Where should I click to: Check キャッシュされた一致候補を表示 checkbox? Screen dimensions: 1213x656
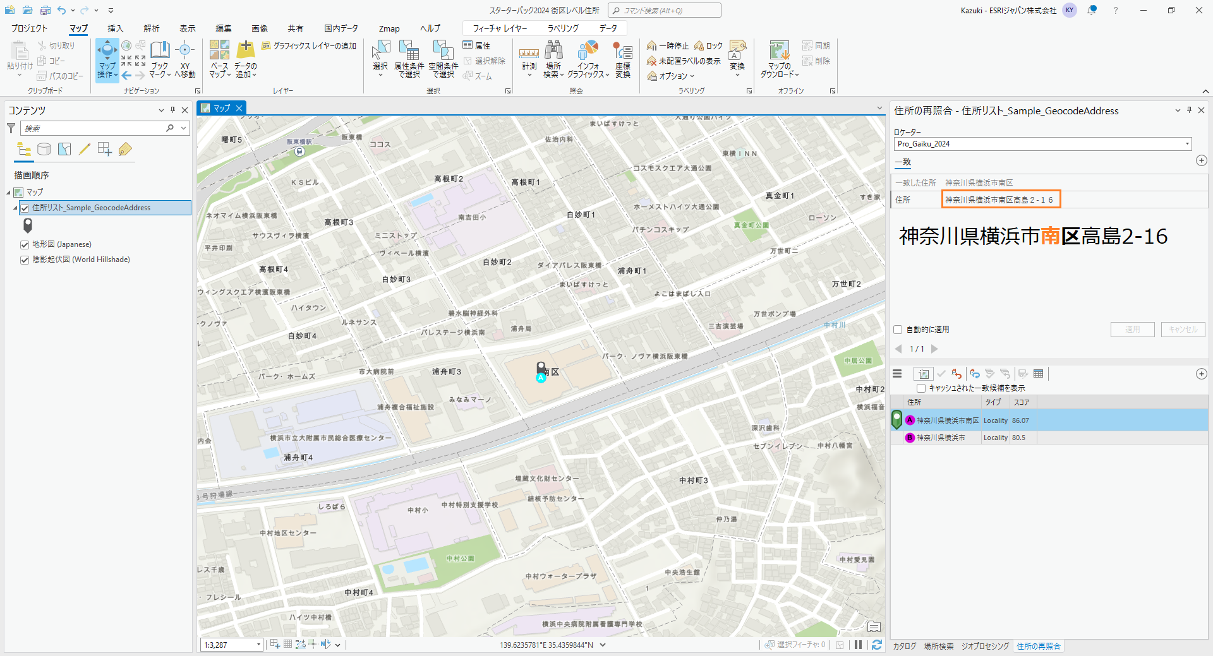pos(921,388)
